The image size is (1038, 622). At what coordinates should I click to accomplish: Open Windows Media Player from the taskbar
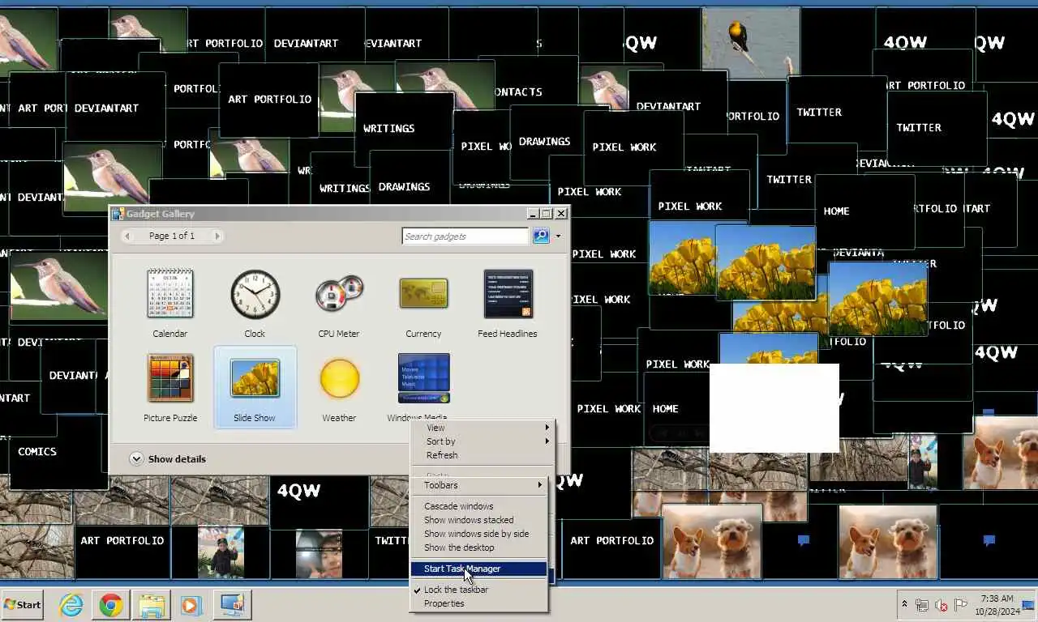(191, 604)
